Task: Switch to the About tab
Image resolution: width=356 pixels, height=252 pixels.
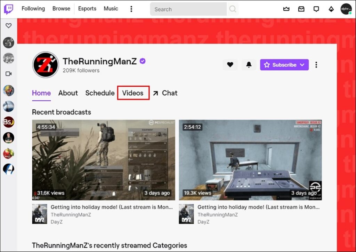Action: coord(68,93)
